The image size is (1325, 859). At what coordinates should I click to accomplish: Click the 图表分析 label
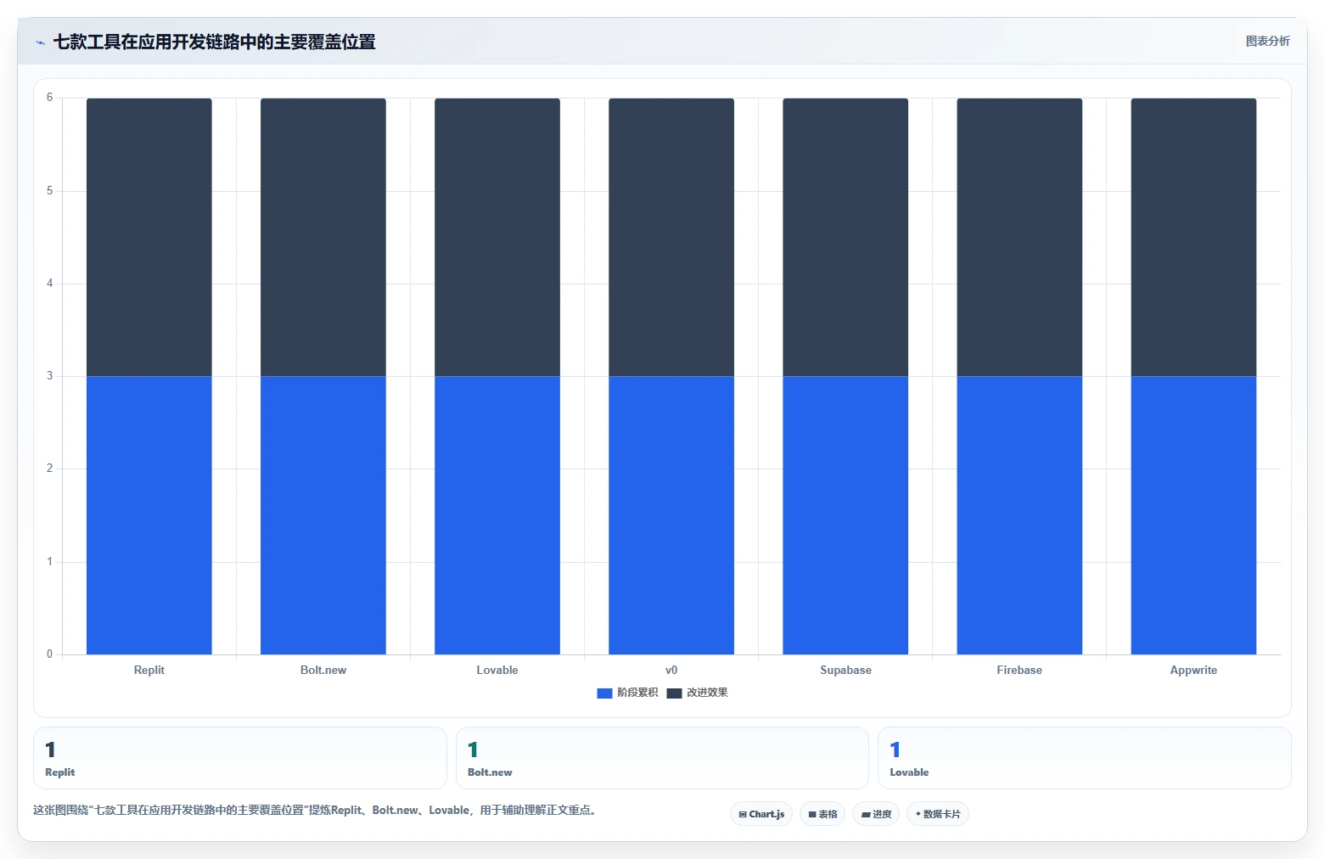click(1267, 41)
